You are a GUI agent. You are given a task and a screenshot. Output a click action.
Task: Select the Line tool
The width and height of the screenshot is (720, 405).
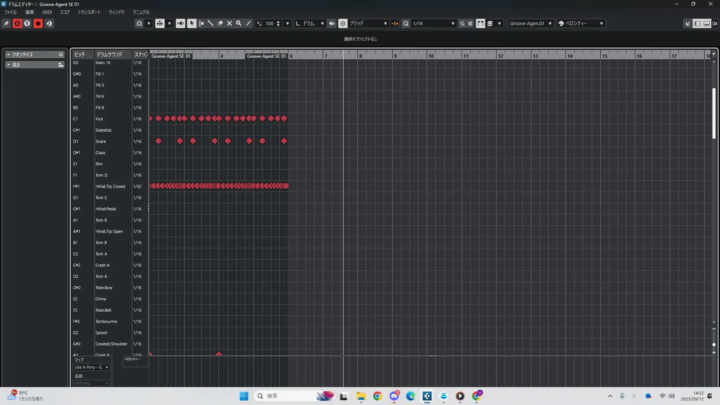coord(248,23)
